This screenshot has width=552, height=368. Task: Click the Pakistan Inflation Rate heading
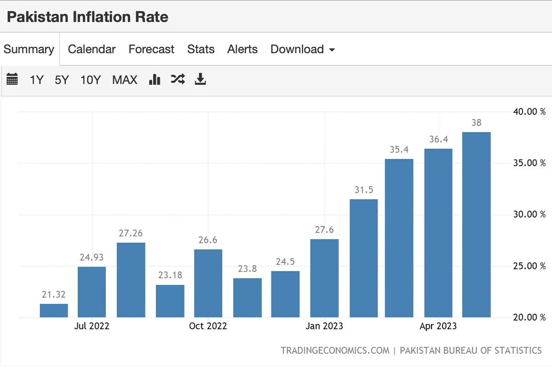click(87, 17)
